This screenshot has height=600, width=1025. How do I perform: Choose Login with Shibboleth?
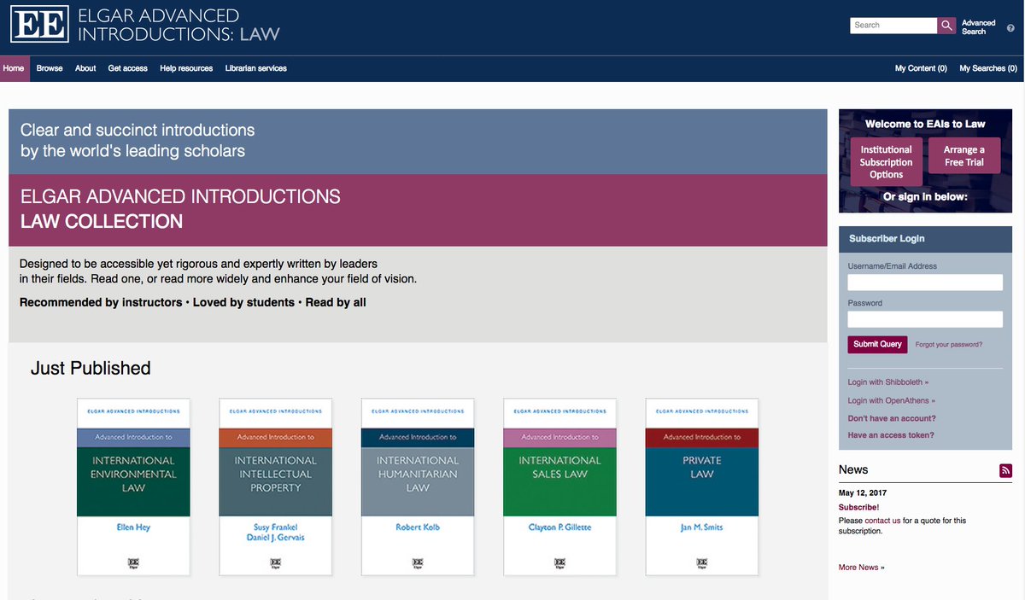pos(888,382)
